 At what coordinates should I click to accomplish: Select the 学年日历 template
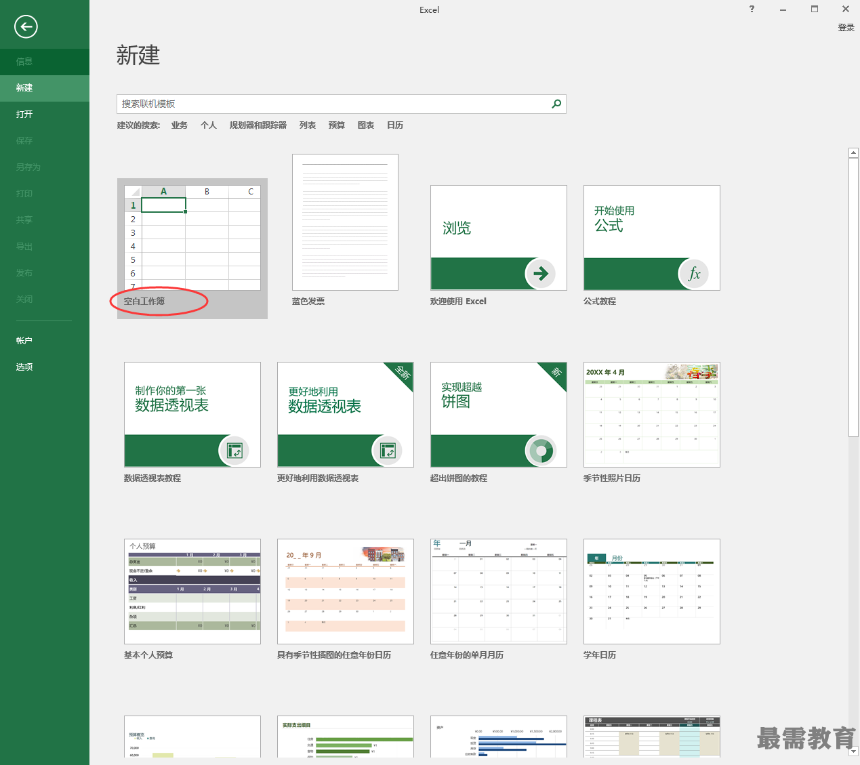click(x=652, y=592)
